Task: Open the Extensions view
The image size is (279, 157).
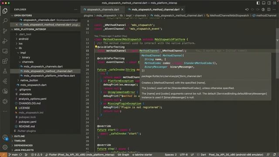Action: (x=5, y=61)
